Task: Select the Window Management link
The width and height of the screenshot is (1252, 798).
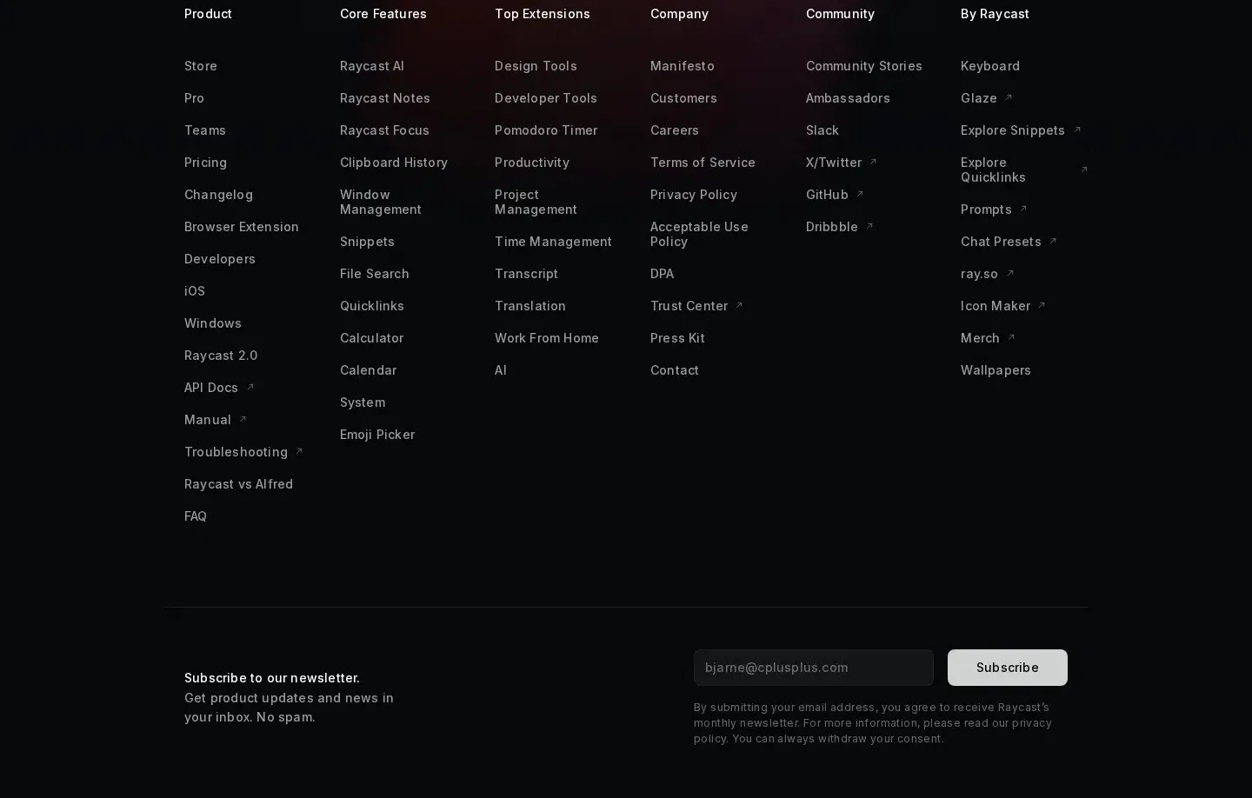Action: 381,202
